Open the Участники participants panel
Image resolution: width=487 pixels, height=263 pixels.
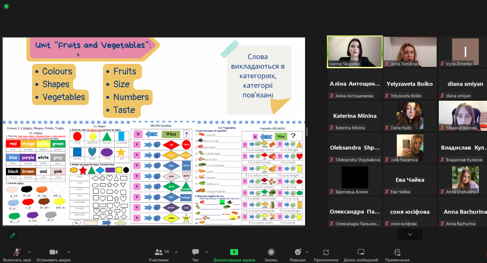click(159, 255)
